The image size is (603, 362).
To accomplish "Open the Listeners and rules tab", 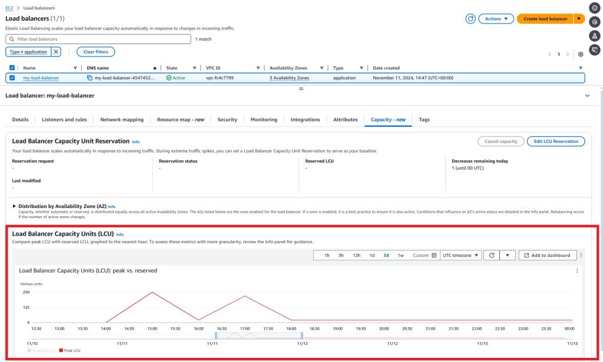I will 64,119.
